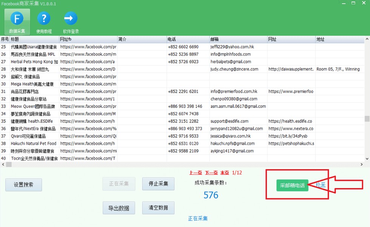This screenshot has height=227, width=370.
Task: Click collected count 576
Action: (211, 195)
